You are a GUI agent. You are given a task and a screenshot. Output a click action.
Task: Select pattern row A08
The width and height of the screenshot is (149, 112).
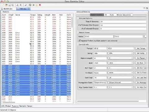tap(36, 33)
